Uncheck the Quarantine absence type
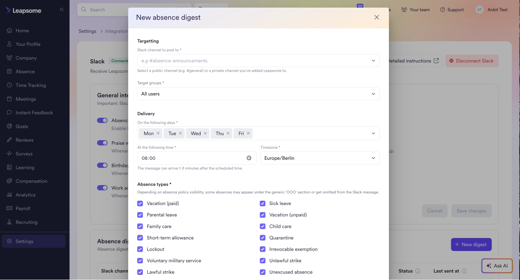 click(263, 238)
